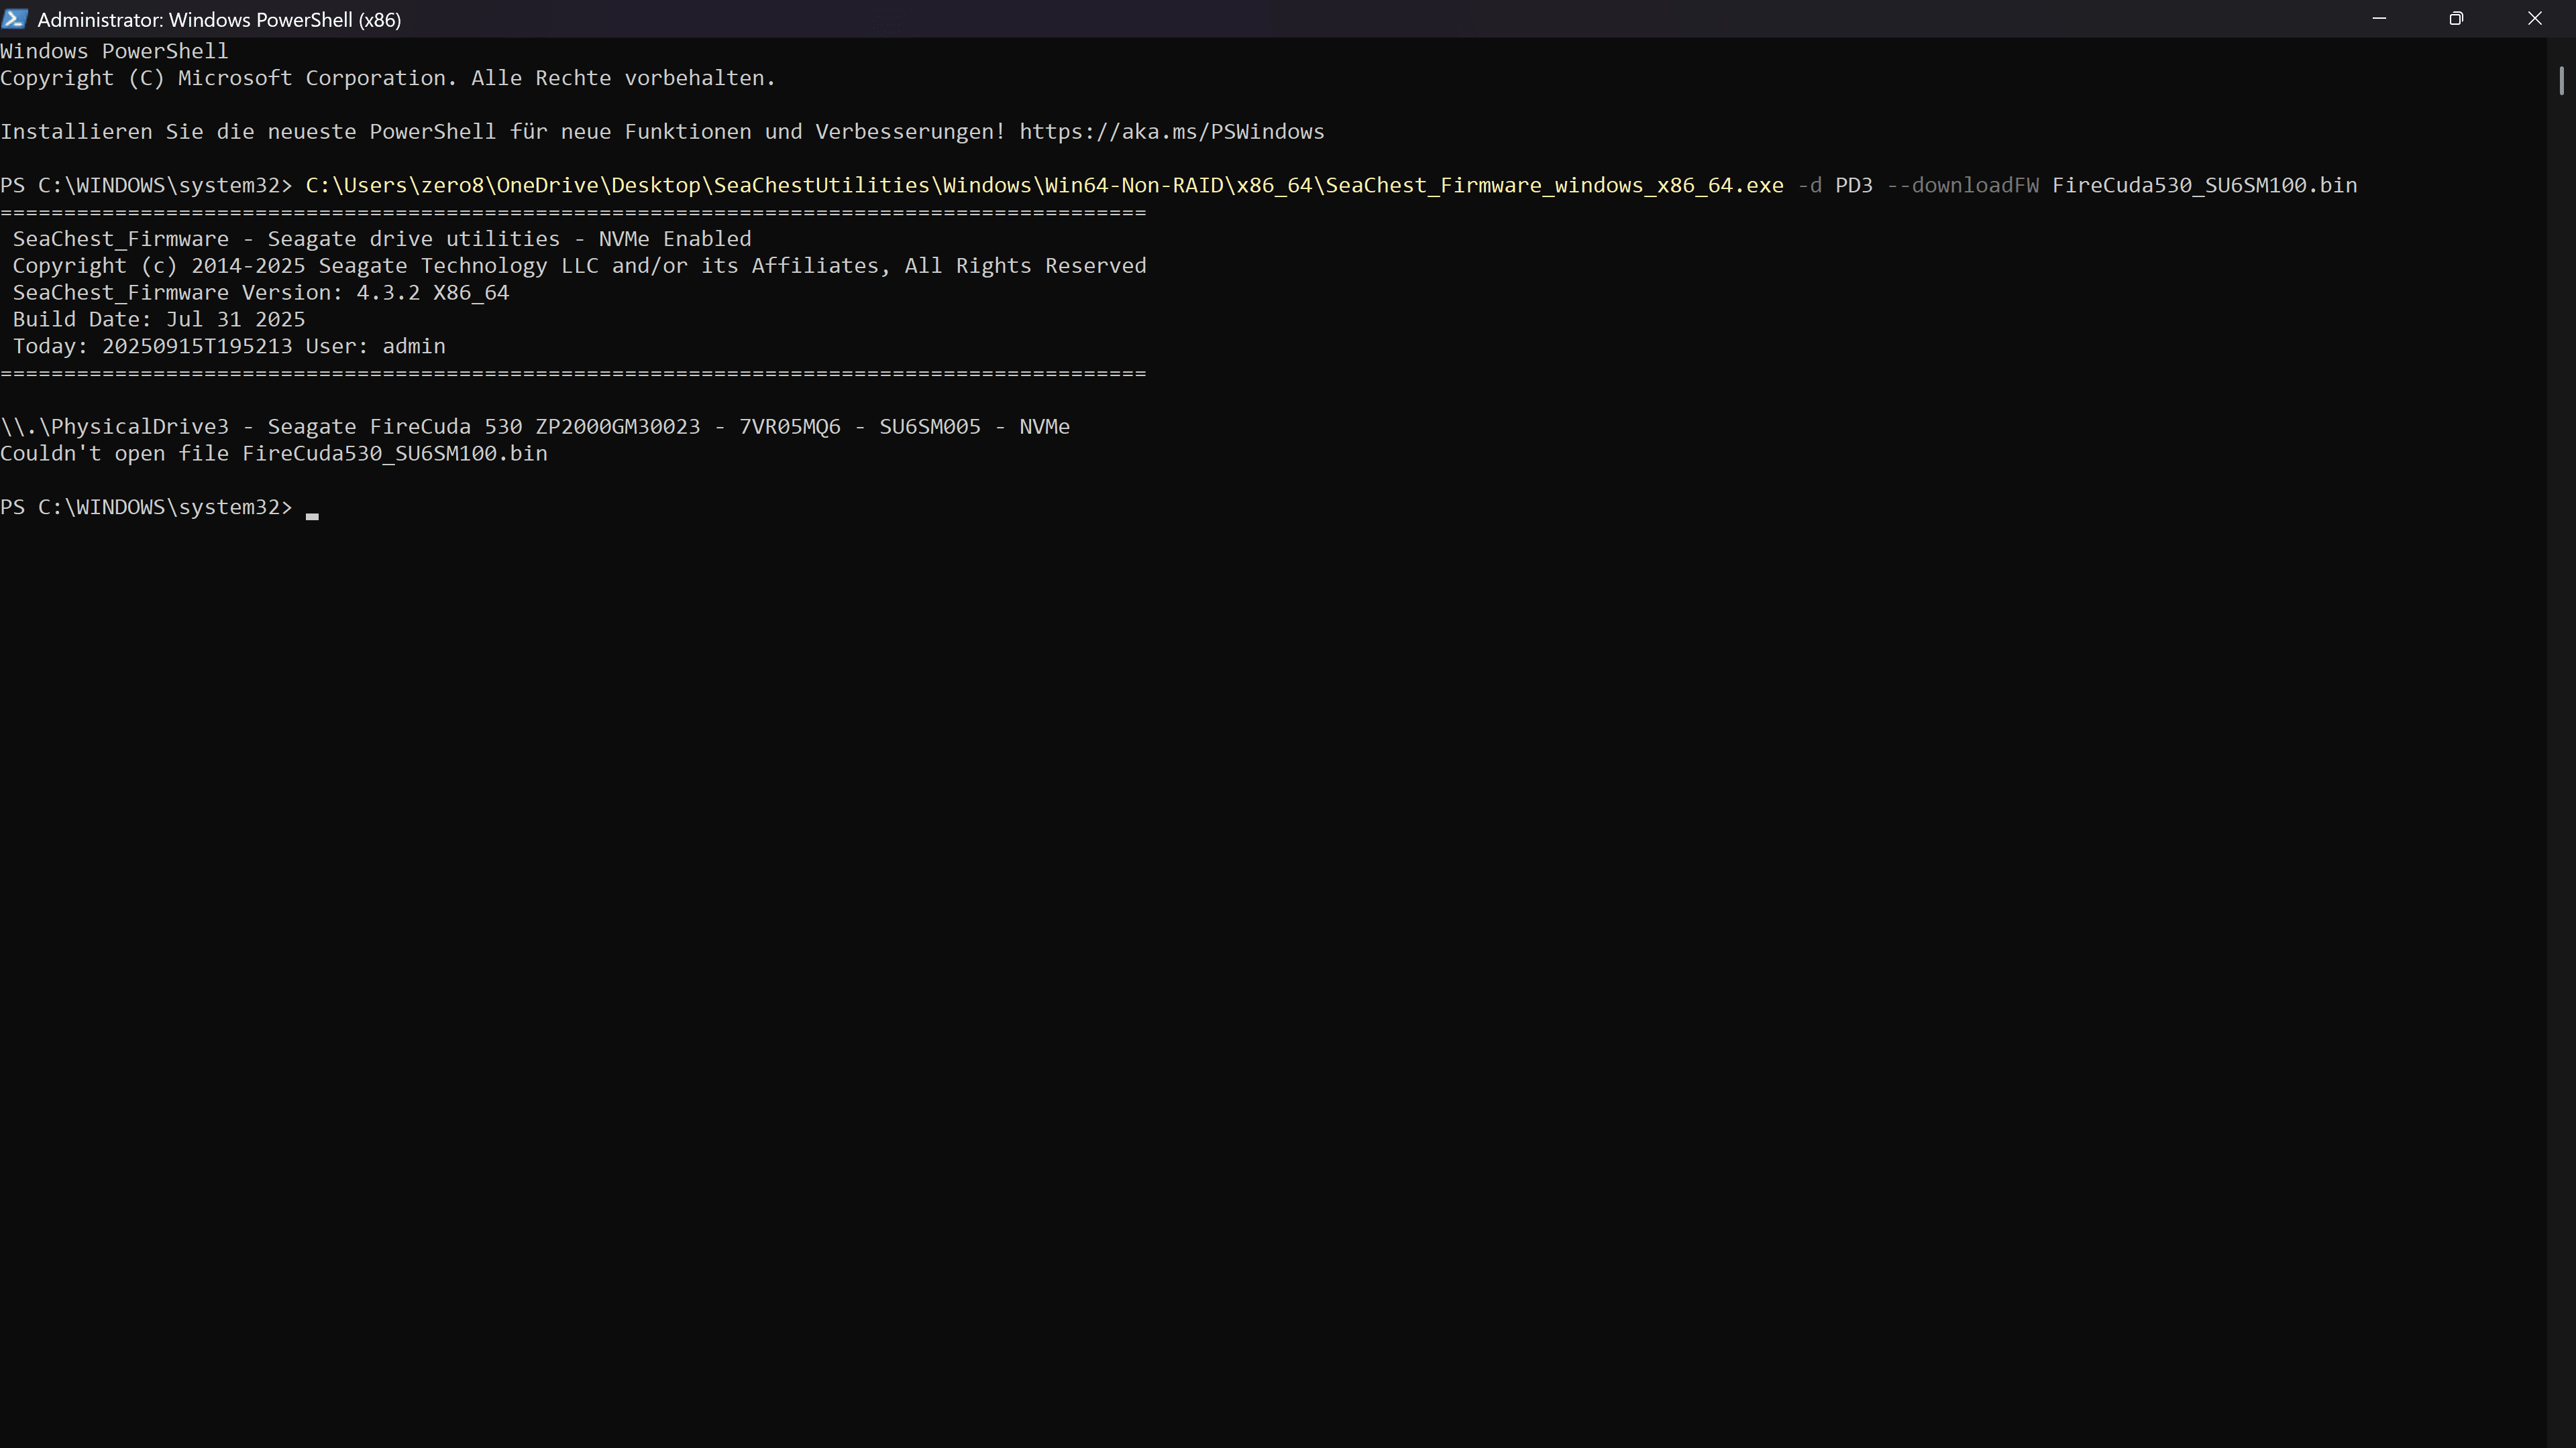
Task: Click the Today: 20250915T195213 User line
Action: [x=228, y=347]
